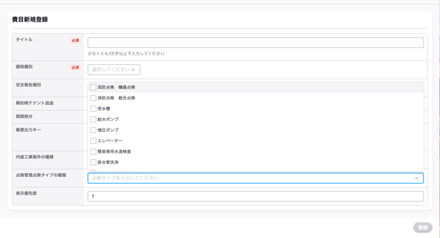The image size is (440, 238).
Task: Select the 給水ポンプ checkbox
Action: pyautogui.click(x=93, y=119)
